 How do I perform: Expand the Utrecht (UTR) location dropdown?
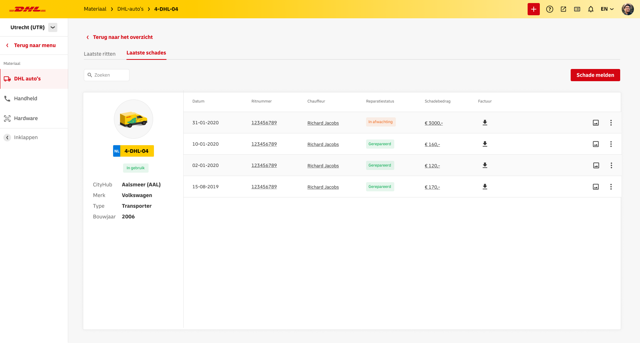pyautogui.click(x=53, y=27)
